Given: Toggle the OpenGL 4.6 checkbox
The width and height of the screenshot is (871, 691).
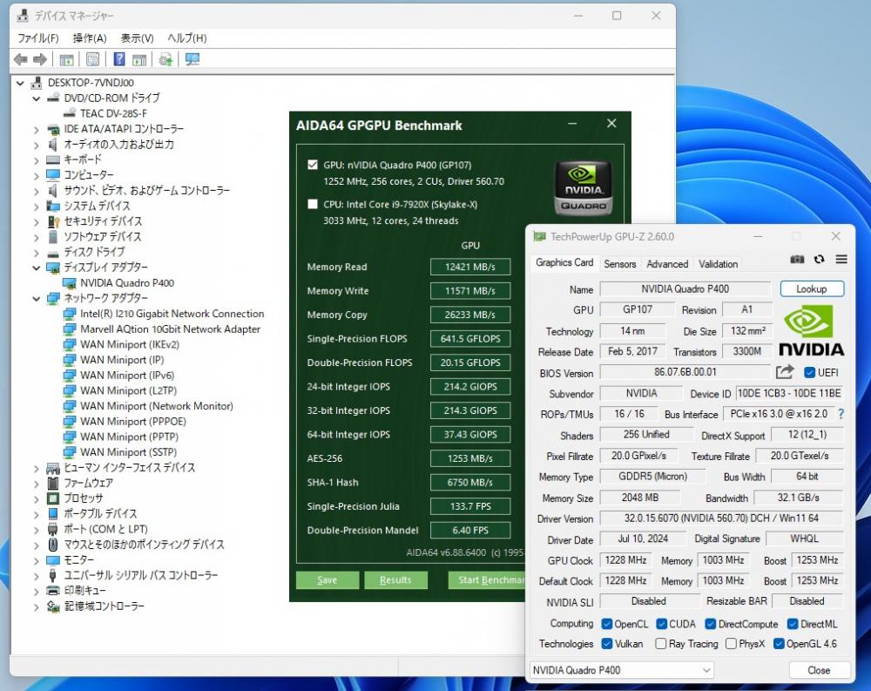Looking at the screenshot, I should [779, 644].
